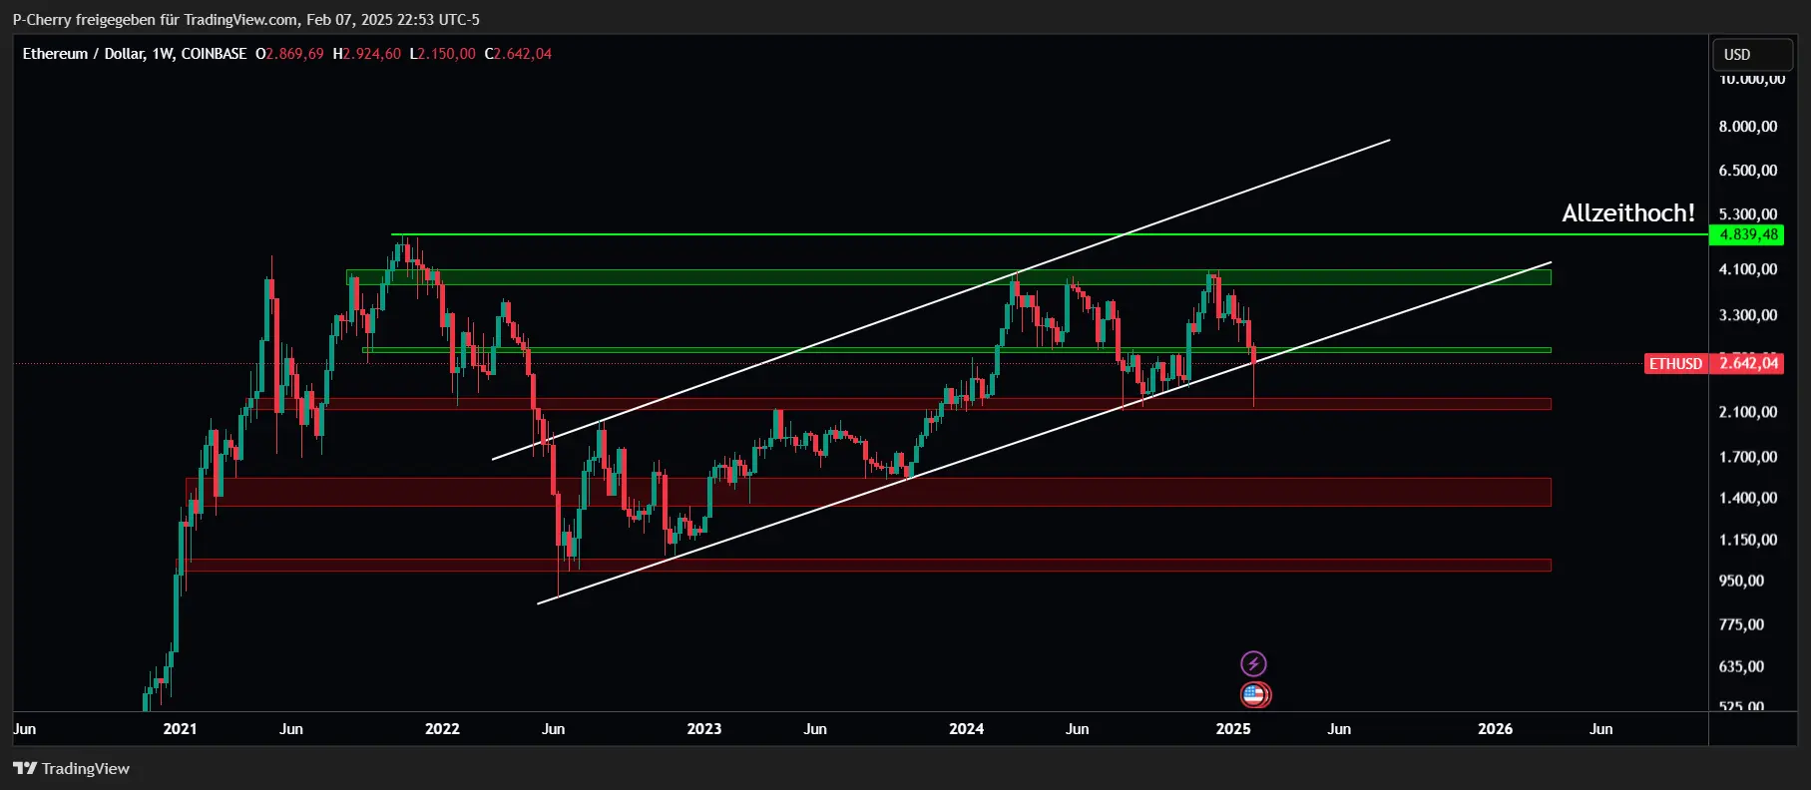Click the 2.100,00 price axis label
Screen dimensions: 1811x790
pos(1748,412)
